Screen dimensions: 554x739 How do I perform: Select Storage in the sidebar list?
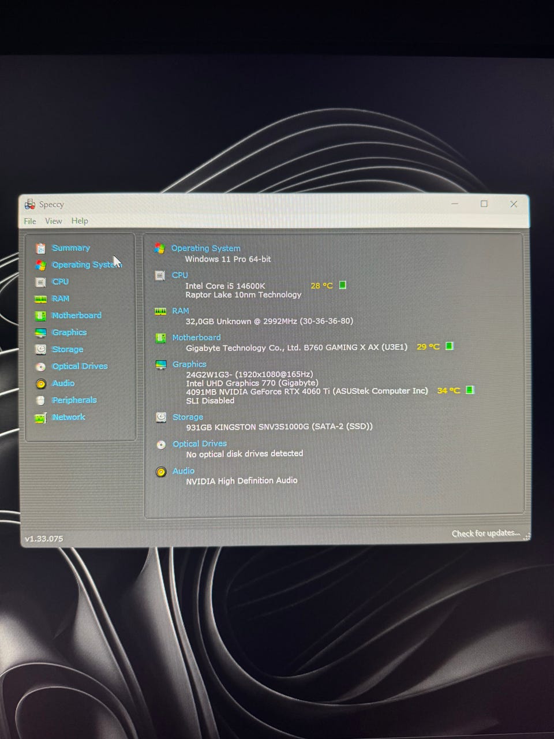point(68,349)
